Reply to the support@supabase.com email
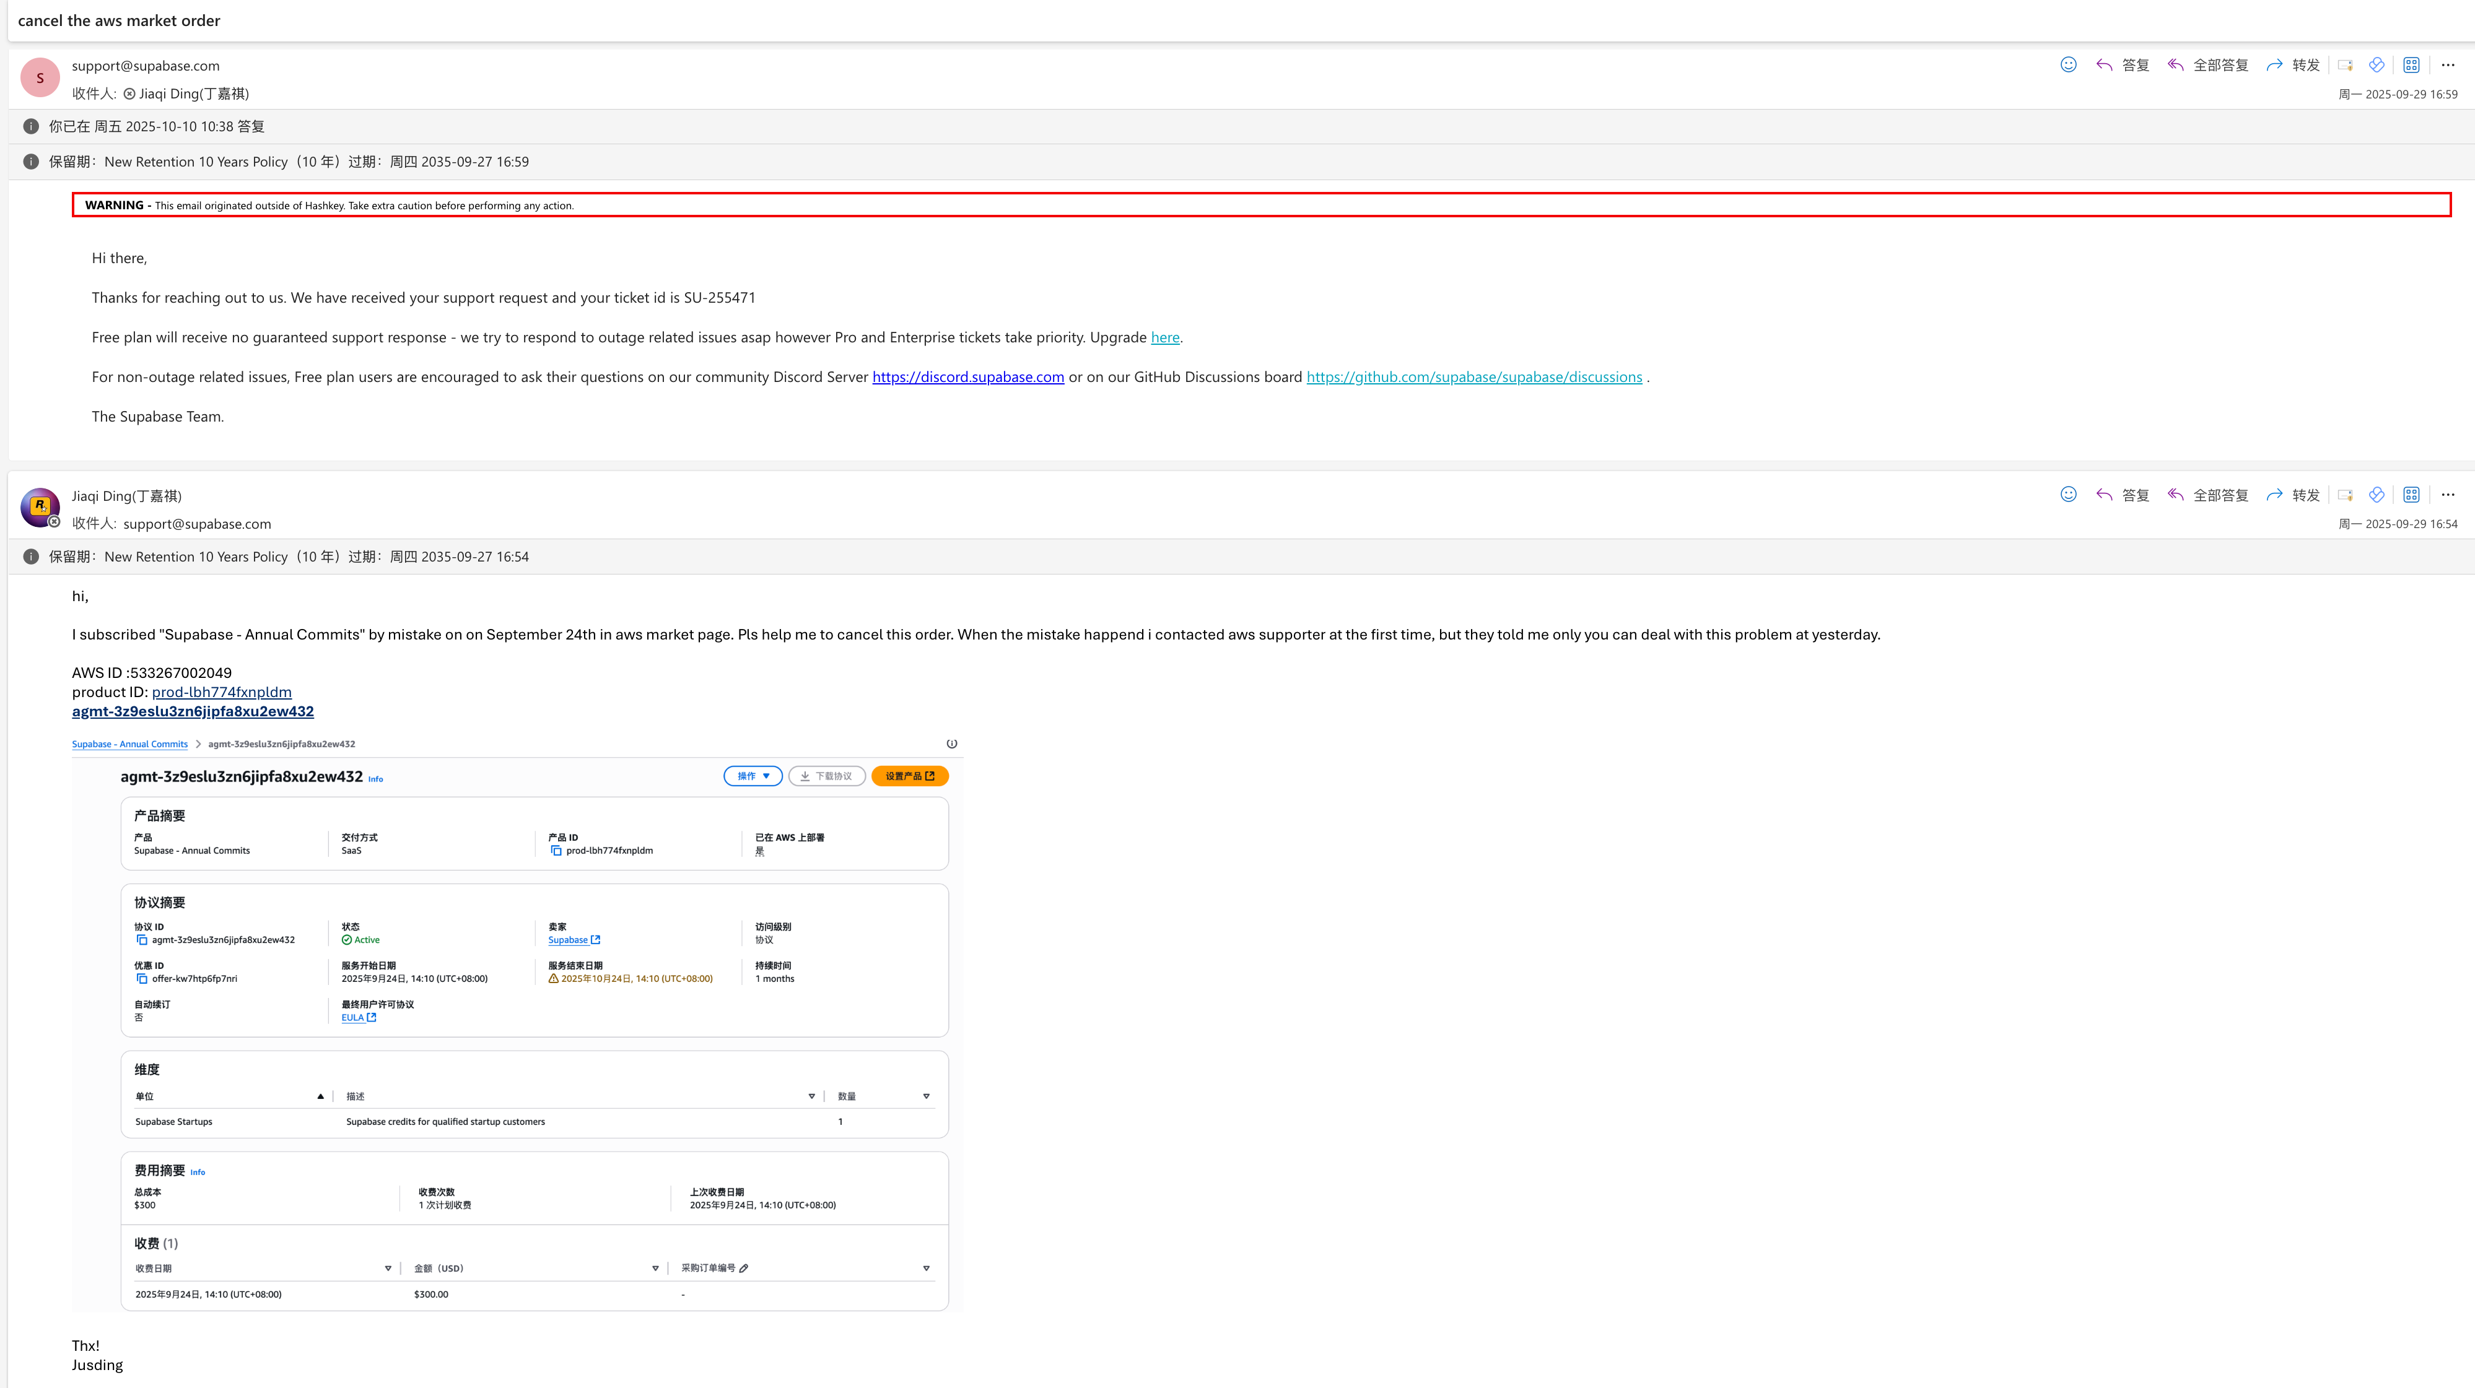 2123,64
